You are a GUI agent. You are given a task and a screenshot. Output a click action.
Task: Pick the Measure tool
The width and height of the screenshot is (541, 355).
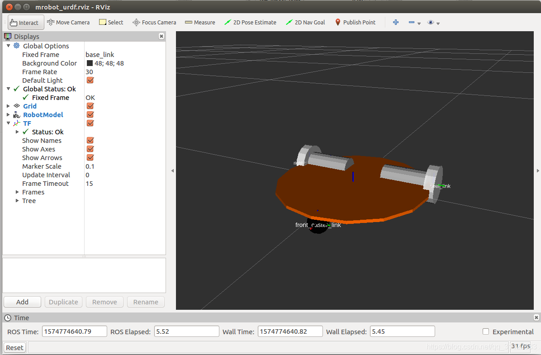click(200, 23)
